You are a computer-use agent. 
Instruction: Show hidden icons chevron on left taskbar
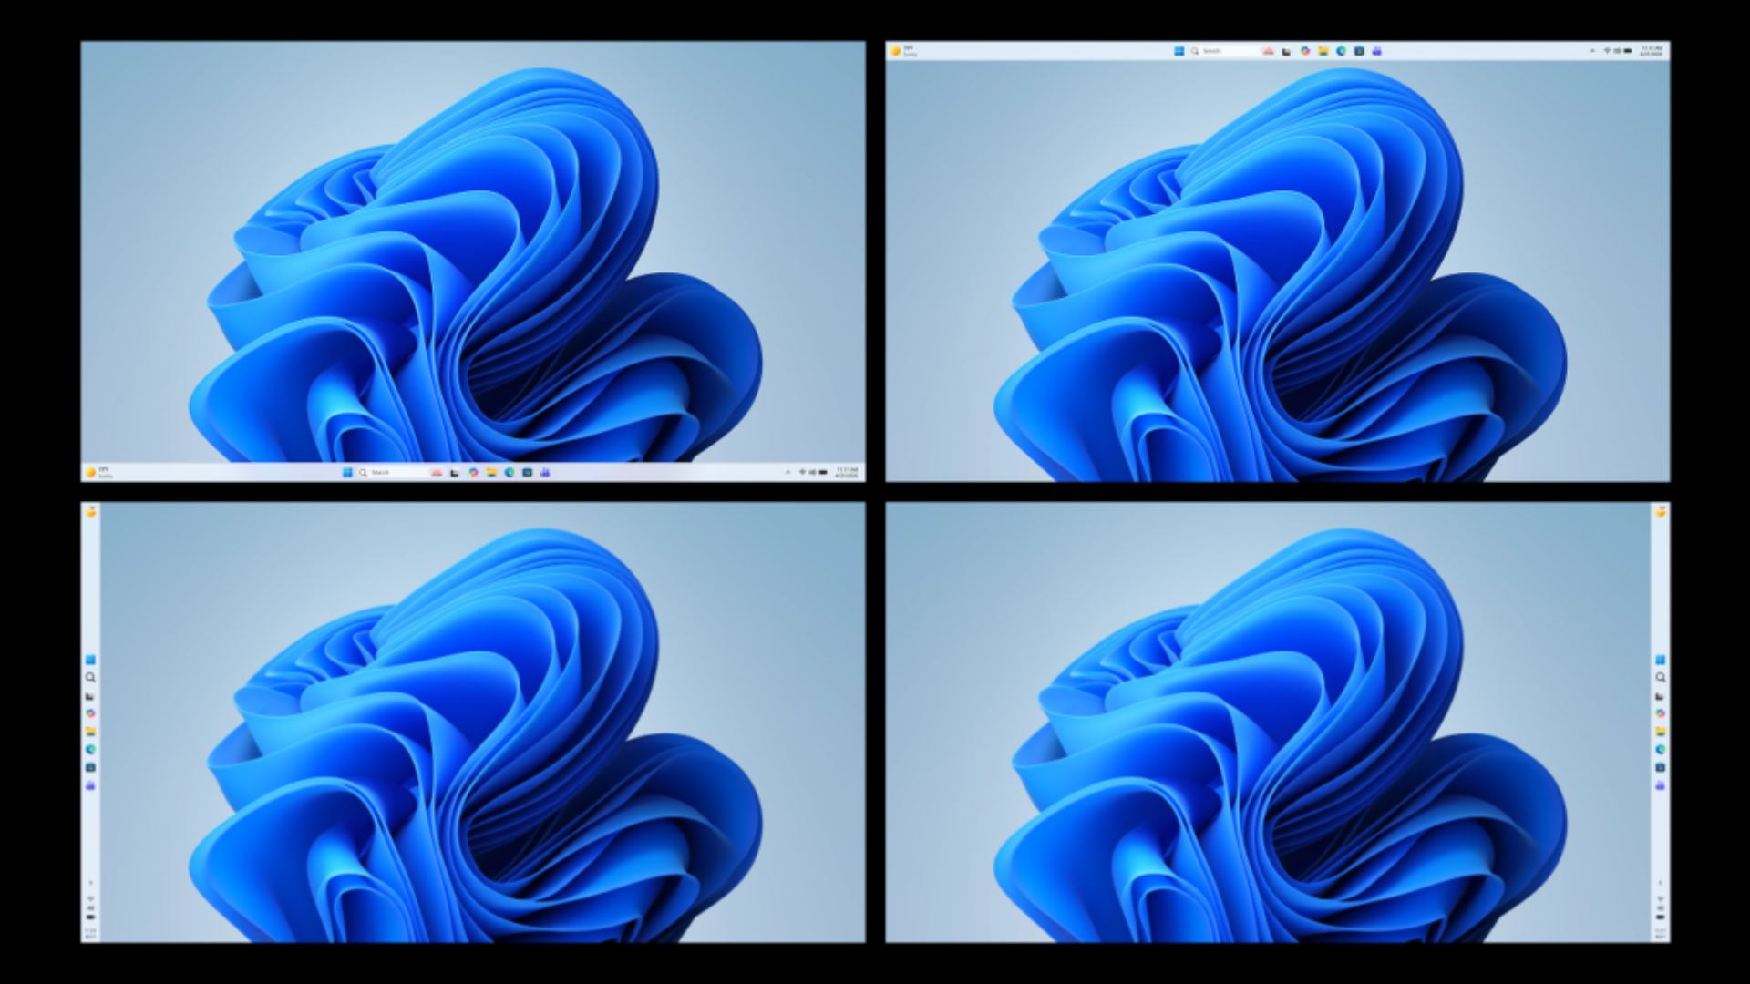click(90, 883)
